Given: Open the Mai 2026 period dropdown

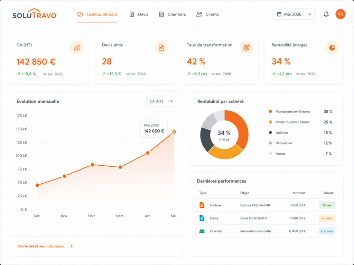Looking at the screenshot, I should 295,14.
